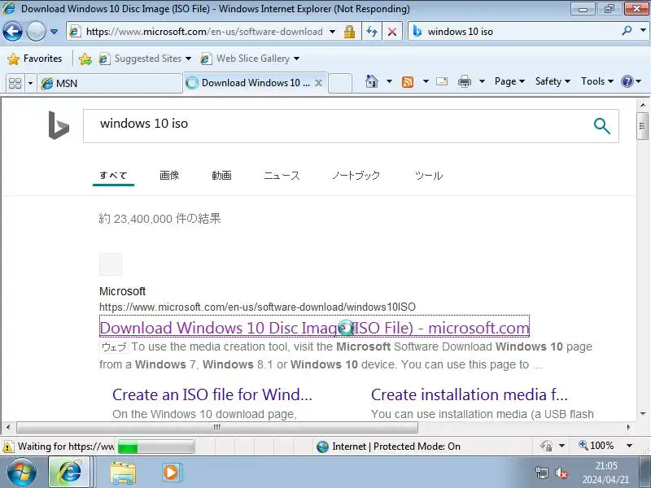651x488 pixels.
Task: Close the Download Windows 10 tab
Action: pyautogui.click(x=318, y=83)
